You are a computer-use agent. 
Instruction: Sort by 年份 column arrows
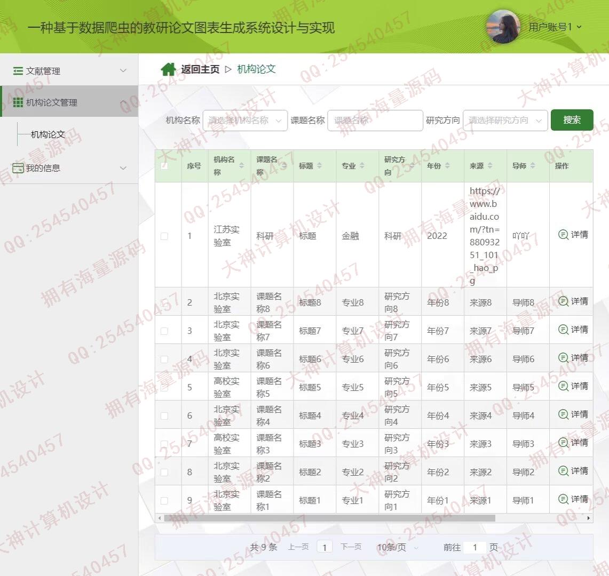(x=447, y=165)
